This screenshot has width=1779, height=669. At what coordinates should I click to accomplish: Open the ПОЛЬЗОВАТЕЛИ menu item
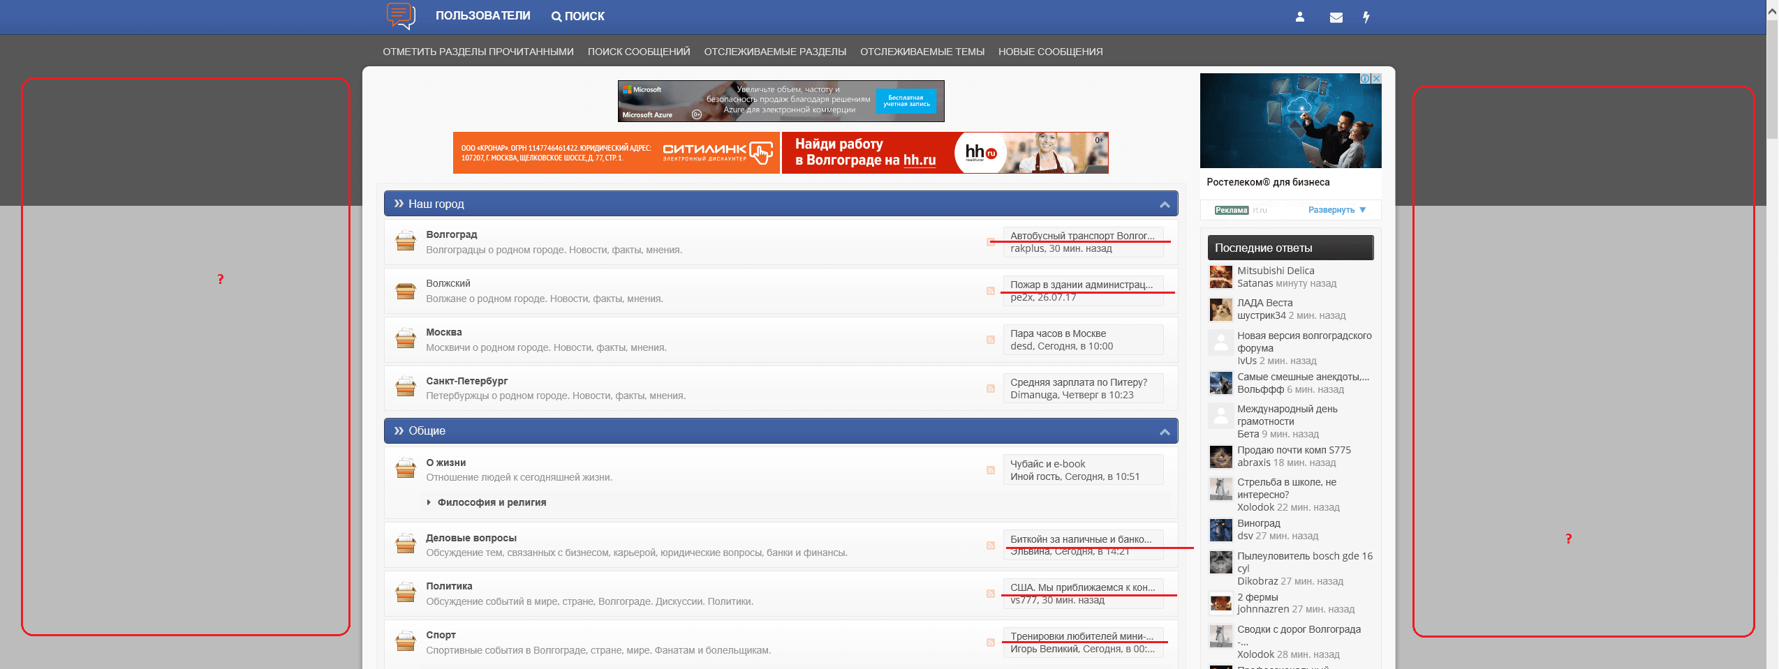click(x=482, y=16)
